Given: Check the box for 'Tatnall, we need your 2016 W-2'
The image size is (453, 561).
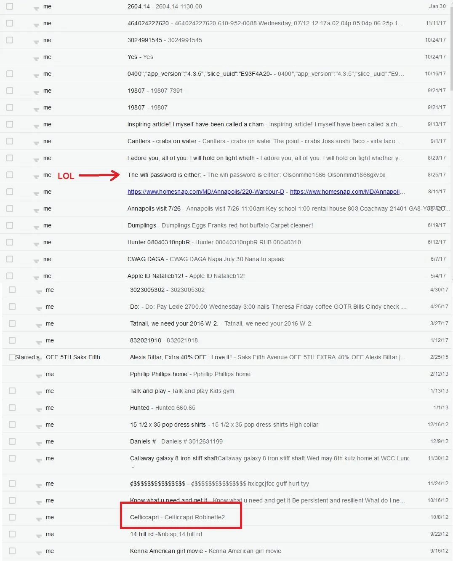Looking at the screenshot, I should tap(12, 323).
